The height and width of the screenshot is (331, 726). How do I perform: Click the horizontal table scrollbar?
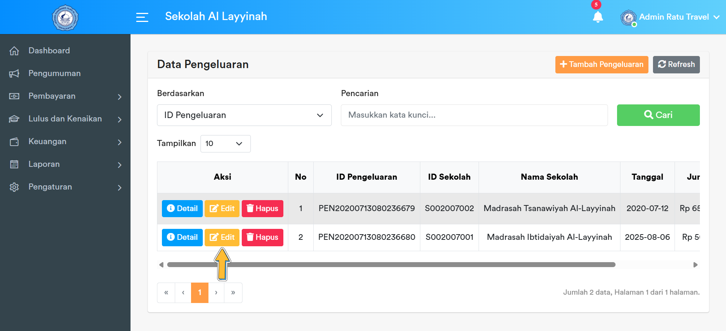click(391, 265)
